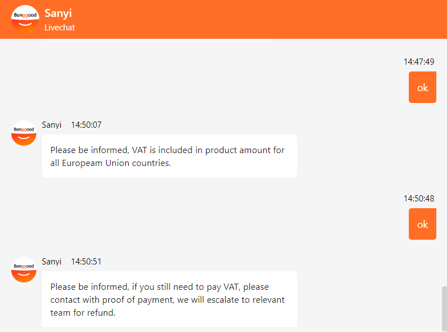Click Sanyi's avatar beside the 14:50:51 message
Viewport: 447px width, 332px height.
[24, 270]
